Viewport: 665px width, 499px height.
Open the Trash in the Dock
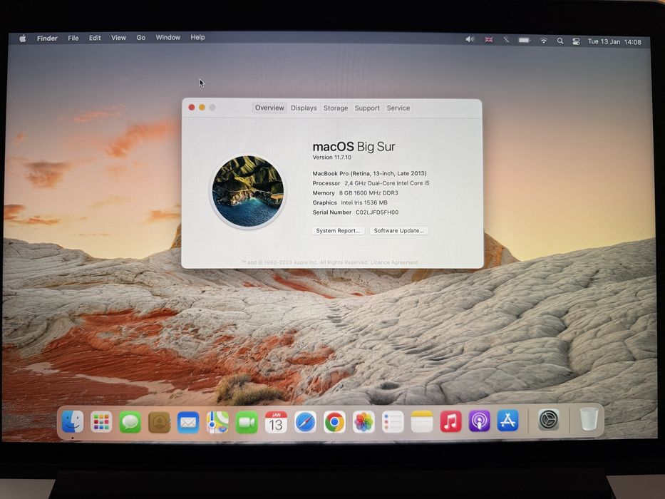[589, 419]
